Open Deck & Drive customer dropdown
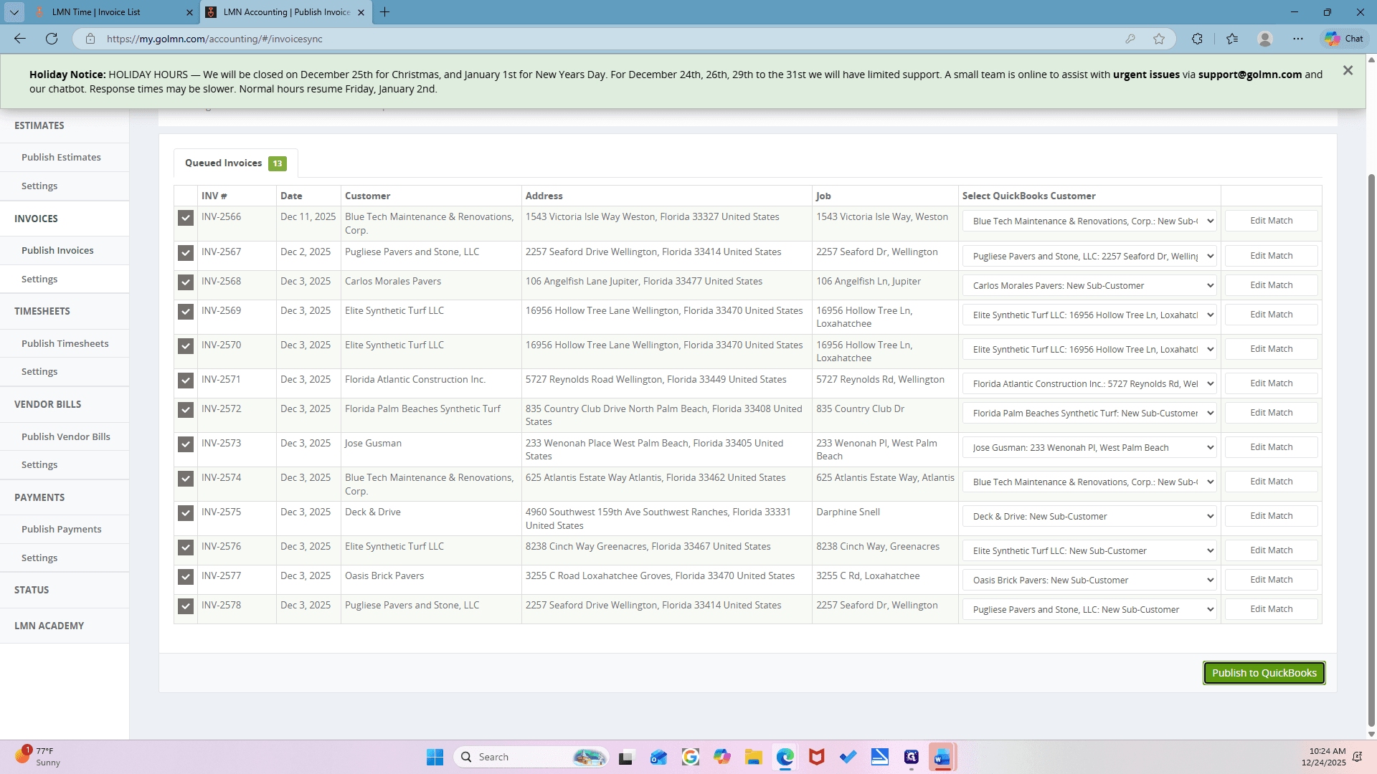This screenshot has height=774, width=1377. point(1089,516)
